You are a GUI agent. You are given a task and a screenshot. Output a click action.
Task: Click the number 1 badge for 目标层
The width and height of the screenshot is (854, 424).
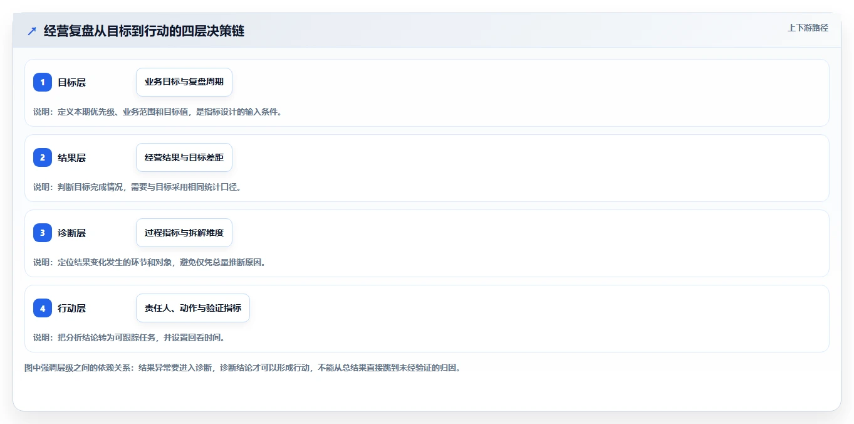coord(43,82)
